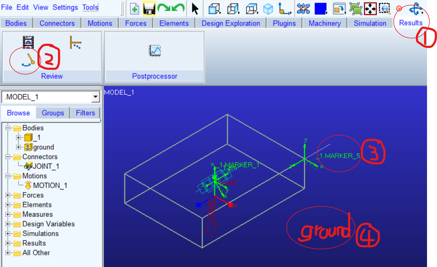Open the Postprocessor plot icon
The image size is (437, 267).
tap(155, 51)
